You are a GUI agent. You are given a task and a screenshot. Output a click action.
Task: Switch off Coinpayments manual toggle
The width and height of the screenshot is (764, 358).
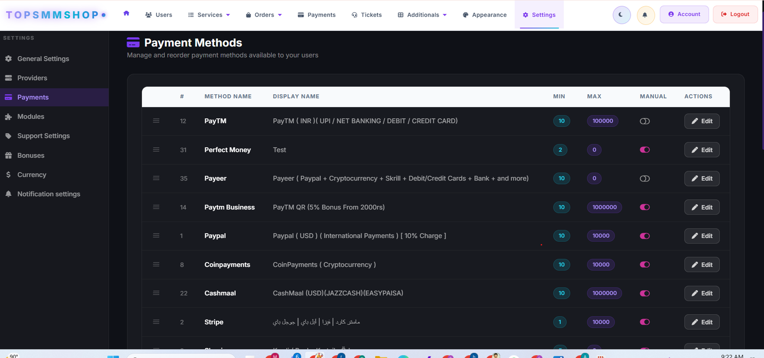point(645,265)
